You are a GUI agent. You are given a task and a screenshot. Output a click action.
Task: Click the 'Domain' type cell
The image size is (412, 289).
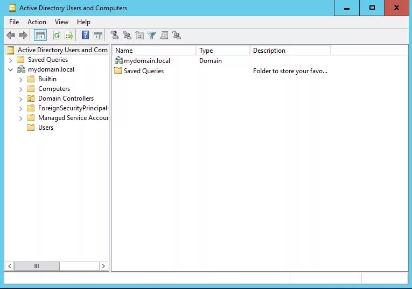point(211,61)
